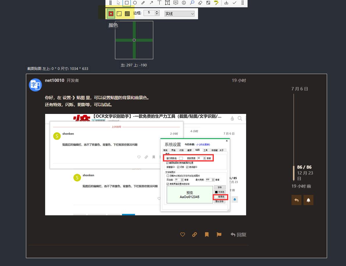This screenshot has width=346, height=266.
Task: Click the 窗口阴影色 swatch in settings screenshot
Action: [181, 158]
